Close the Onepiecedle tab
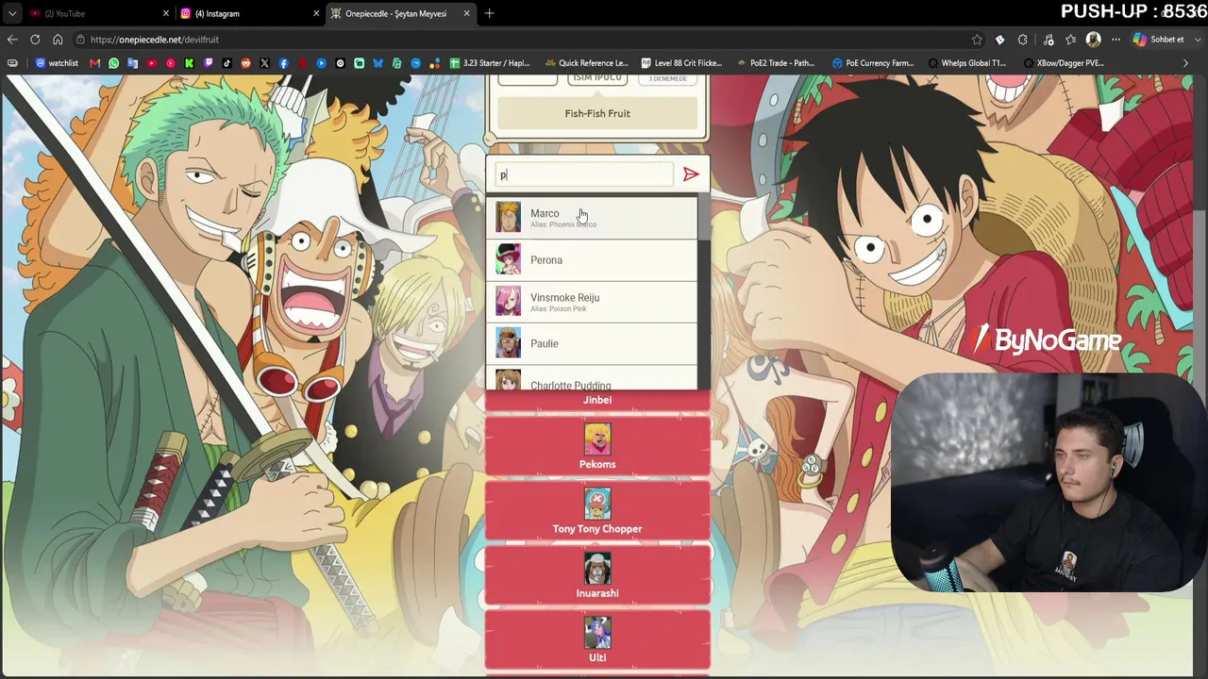Image resolution: width=1208 pixels, height=679 pixels. coord(467,13)
